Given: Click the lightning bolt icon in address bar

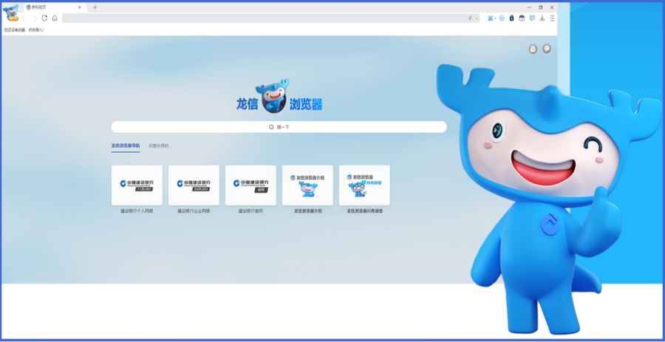Looking at the screenshot, I should pos(470,18).
